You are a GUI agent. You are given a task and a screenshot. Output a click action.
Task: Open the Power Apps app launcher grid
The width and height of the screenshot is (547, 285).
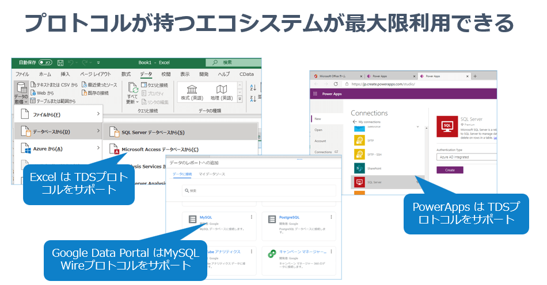point(315,94)
